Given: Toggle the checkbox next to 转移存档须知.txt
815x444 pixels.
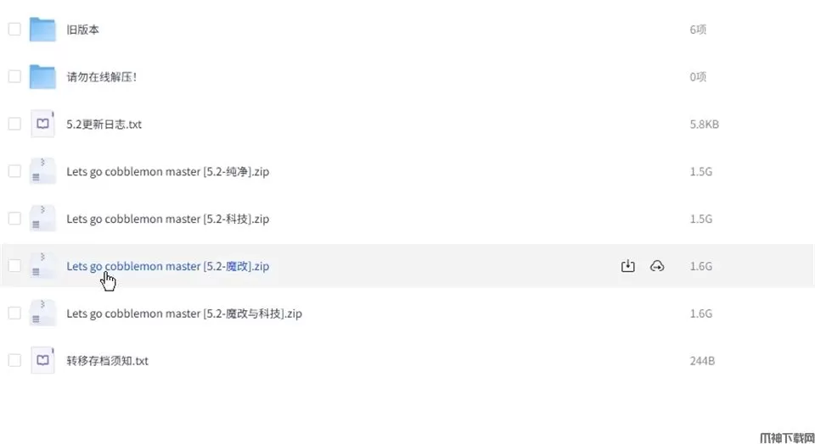Looking at the screenshot, I should pyautogui.click(x=14, y=361).
